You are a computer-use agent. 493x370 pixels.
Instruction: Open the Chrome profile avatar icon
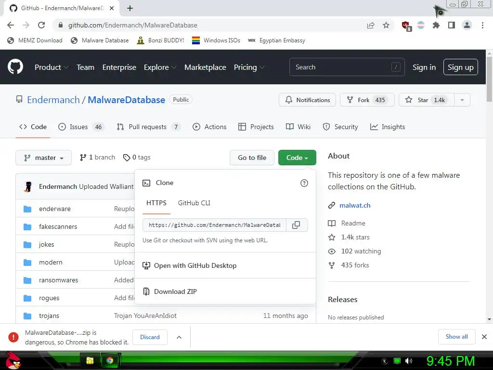point(467,25)
